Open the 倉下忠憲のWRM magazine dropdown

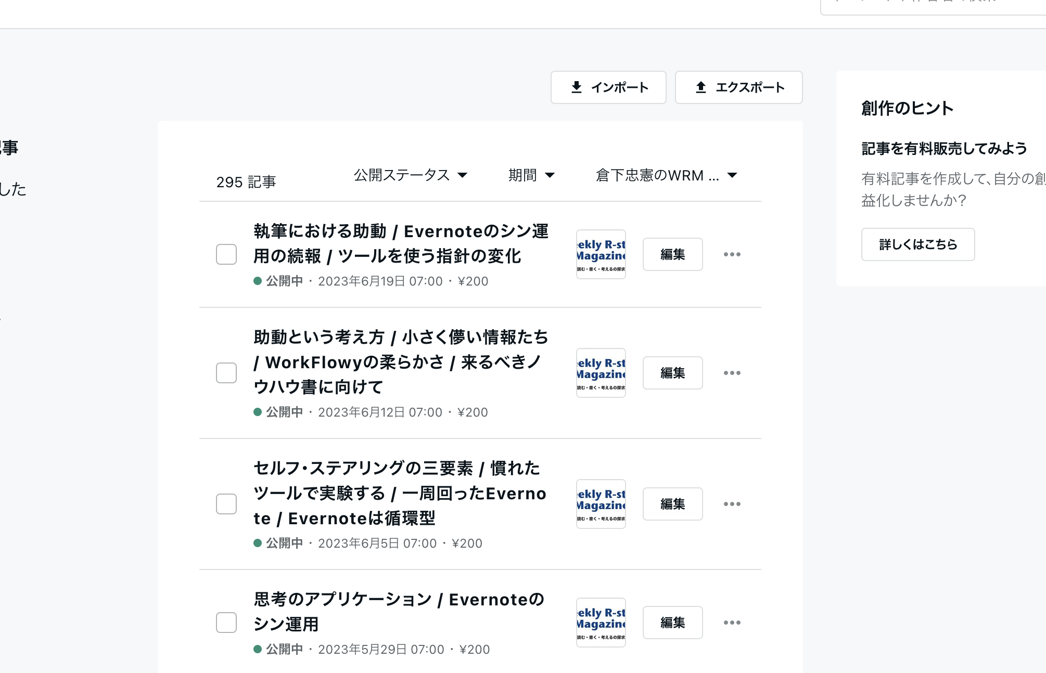[x=666, y=175]
